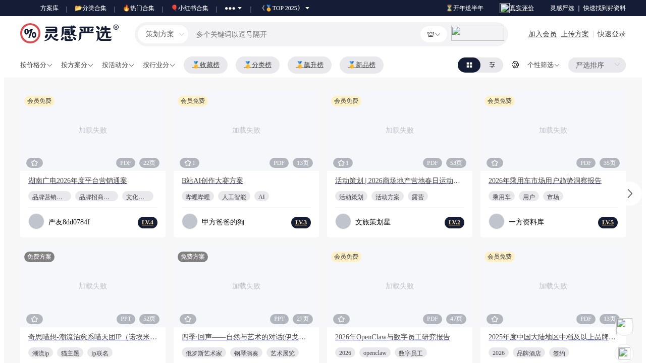Click the 快速登录 button
This screenshot has width=646, height=363.
(x=611, y=34)
